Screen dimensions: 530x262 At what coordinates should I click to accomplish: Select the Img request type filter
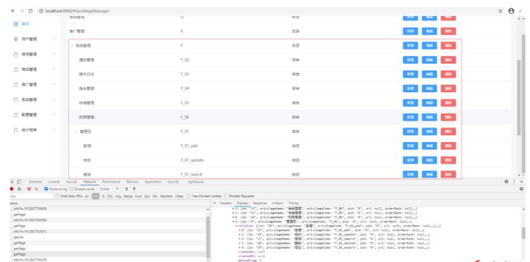118,196
